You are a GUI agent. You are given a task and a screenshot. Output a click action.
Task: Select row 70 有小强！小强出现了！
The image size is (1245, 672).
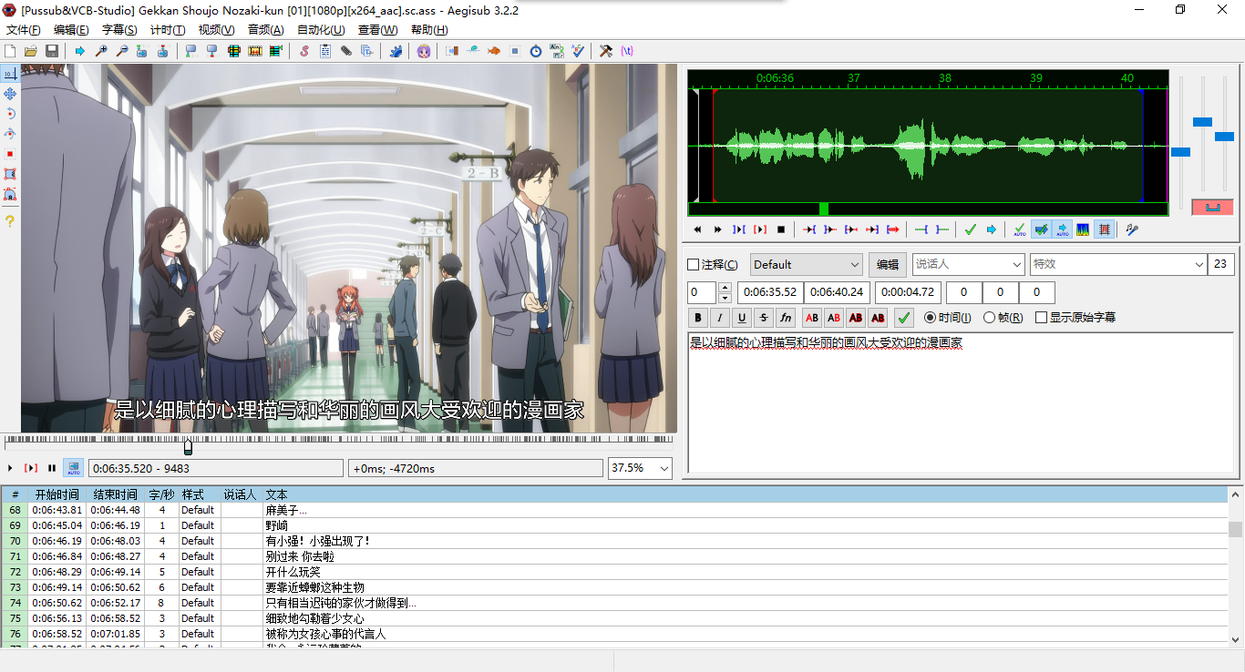614,541
